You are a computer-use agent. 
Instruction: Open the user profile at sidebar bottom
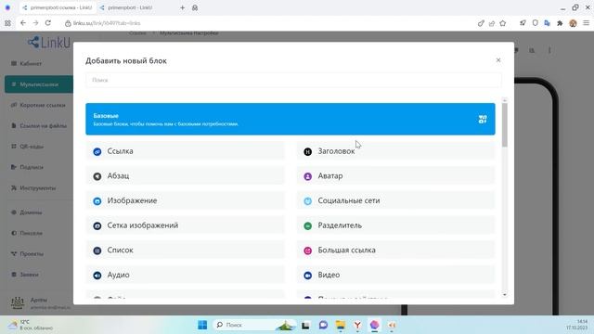[x=40, y=303]
